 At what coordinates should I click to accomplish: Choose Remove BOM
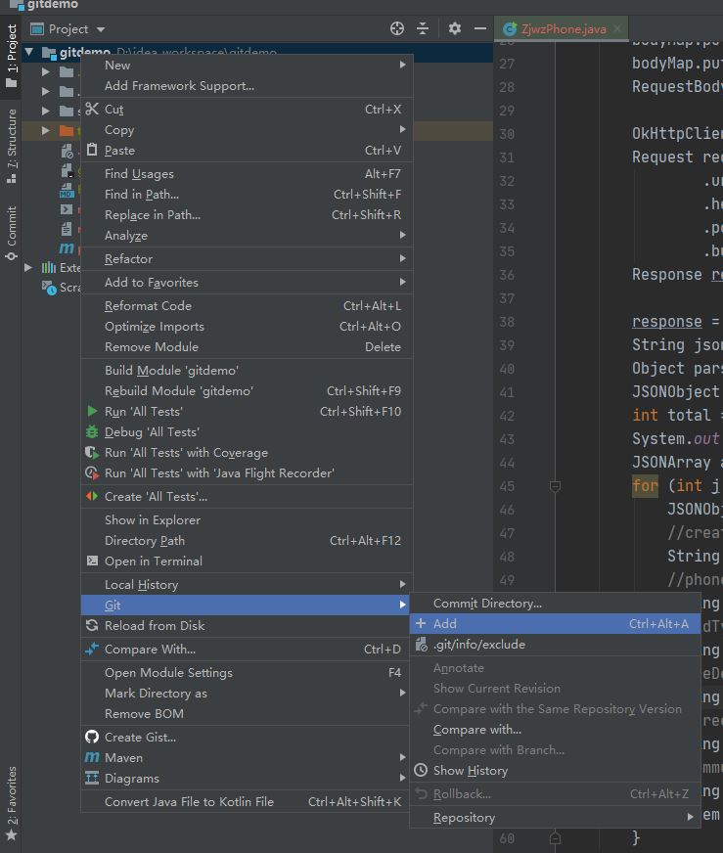click(x=247, y=714)
